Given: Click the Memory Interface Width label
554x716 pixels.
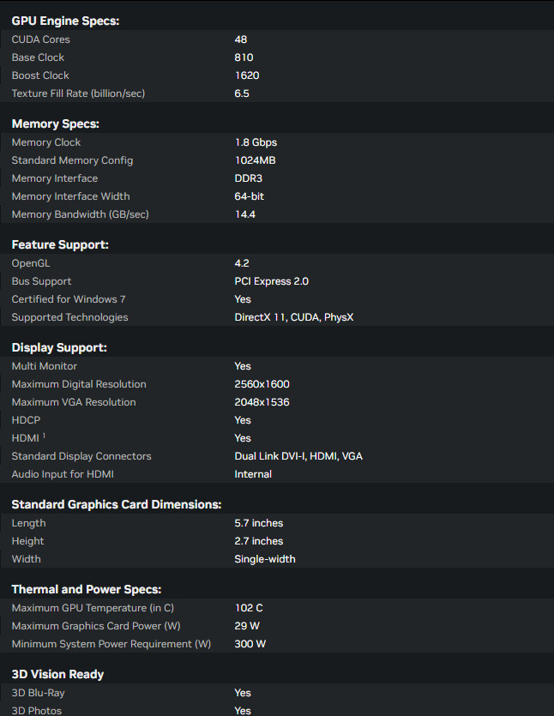Looking at the screenshot, I should point(71,196).
